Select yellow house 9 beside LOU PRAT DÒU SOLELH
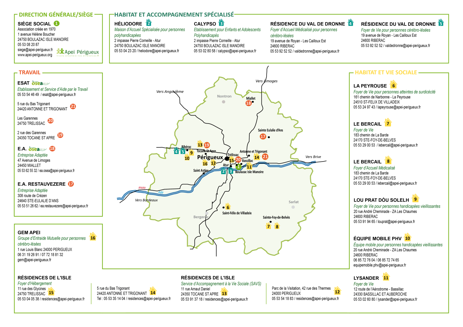This screenshot has width=463, height=327. tap(415, 199)
